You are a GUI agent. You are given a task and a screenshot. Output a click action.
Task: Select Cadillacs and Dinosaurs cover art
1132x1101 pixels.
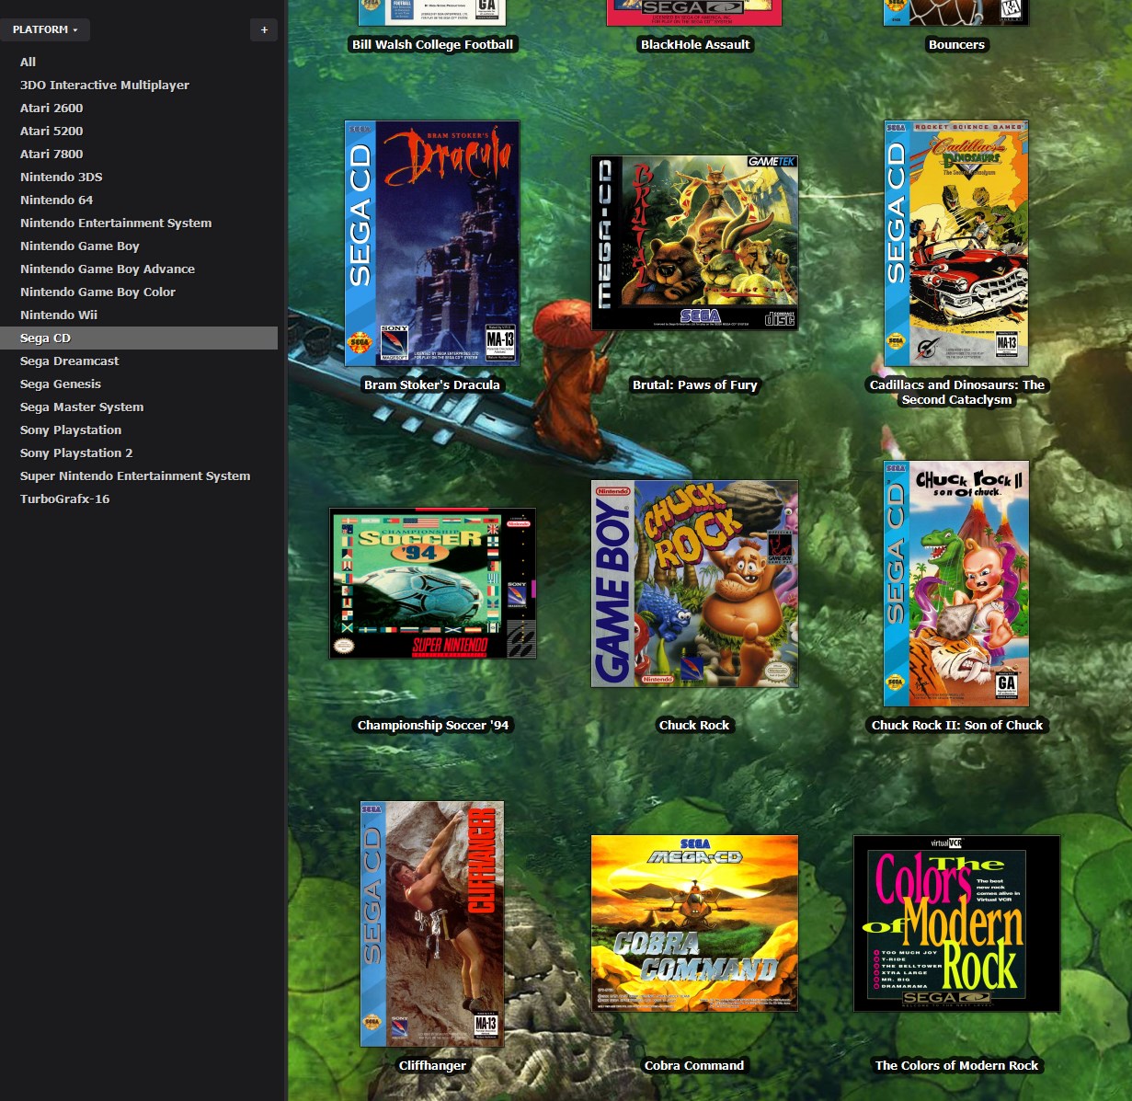pyautogui.click(x=956, y=244)
